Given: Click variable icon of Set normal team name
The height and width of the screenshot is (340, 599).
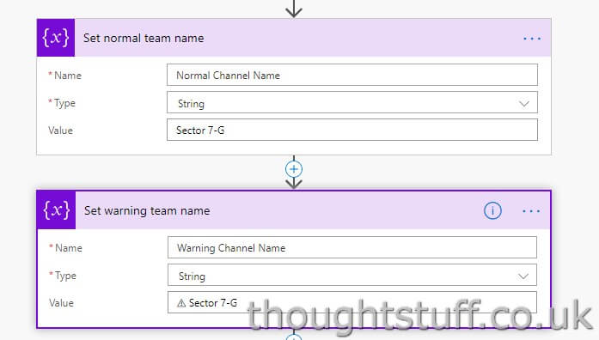Looking at the screenshot, I should [56, 38].
